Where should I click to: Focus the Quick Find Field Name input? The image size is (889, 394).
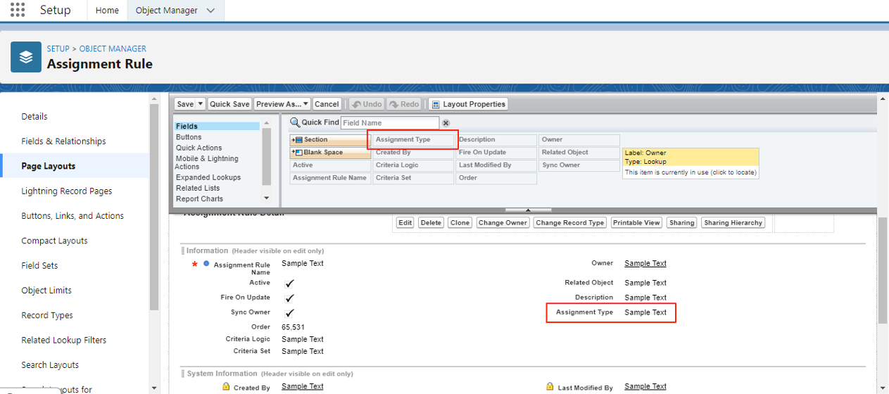tap(389, 123)
